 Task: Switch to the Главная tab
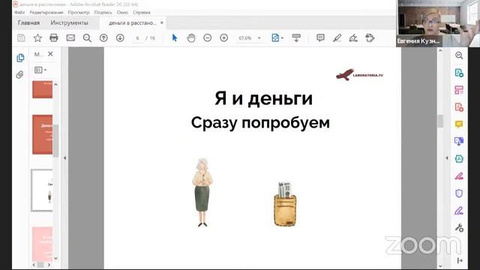[28, 23]
